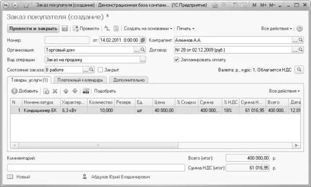Click the 1C application logo menu icon
The width and height of the screenshot is (311, 187).
(x=6, y=5)
